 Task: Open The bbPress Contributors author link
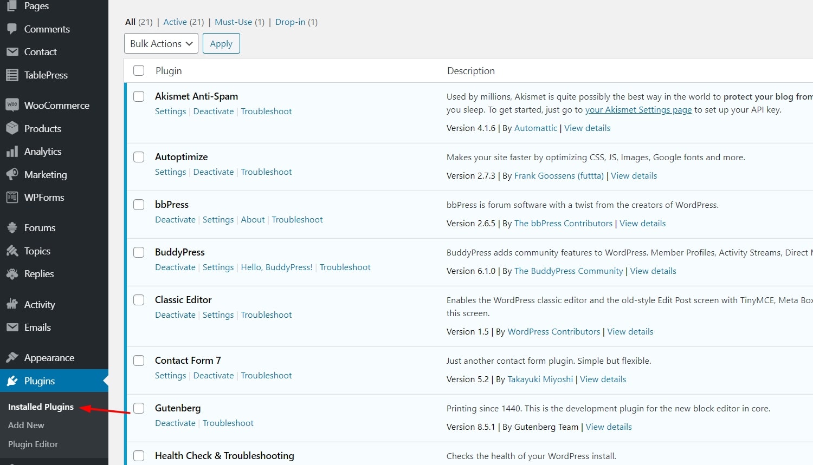click(563, 224)
